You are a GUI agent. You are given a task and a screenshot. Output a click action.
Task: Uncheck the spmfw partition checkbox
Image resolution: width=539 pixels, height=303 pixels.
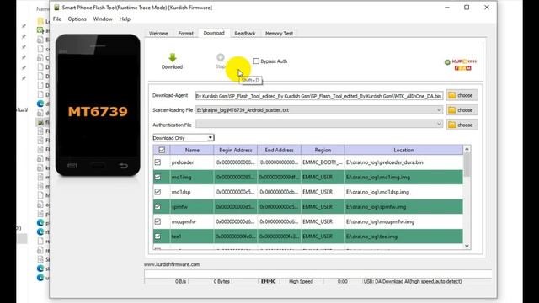[x=157, y=206]
